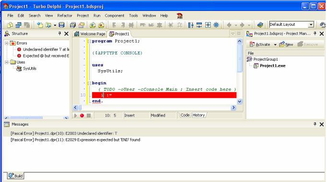Screen dimensions: 326x182
Task: Pin the Project Manager panel
Action: (x=315, y=33)
